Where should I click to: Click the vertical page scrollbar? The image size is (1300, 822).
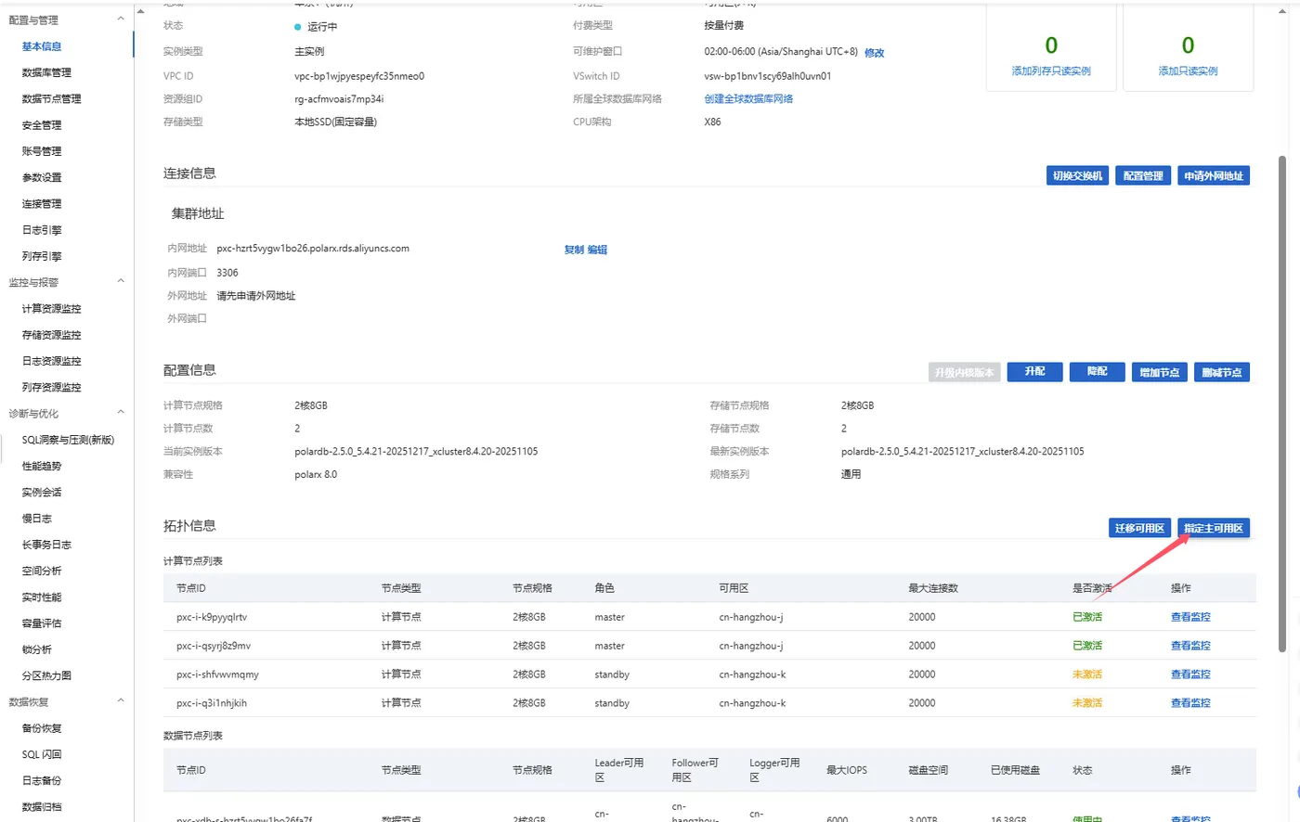pyautogui.click(x=1282, y=403)
